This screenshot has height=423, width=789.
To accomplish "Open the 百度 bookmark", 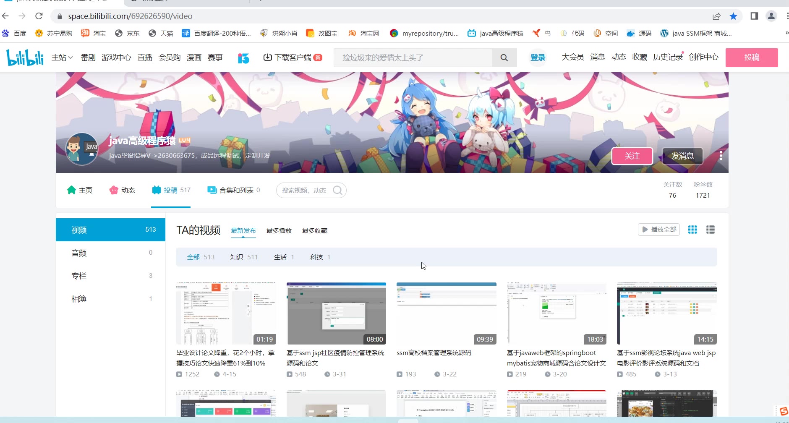I will (14, 33).
